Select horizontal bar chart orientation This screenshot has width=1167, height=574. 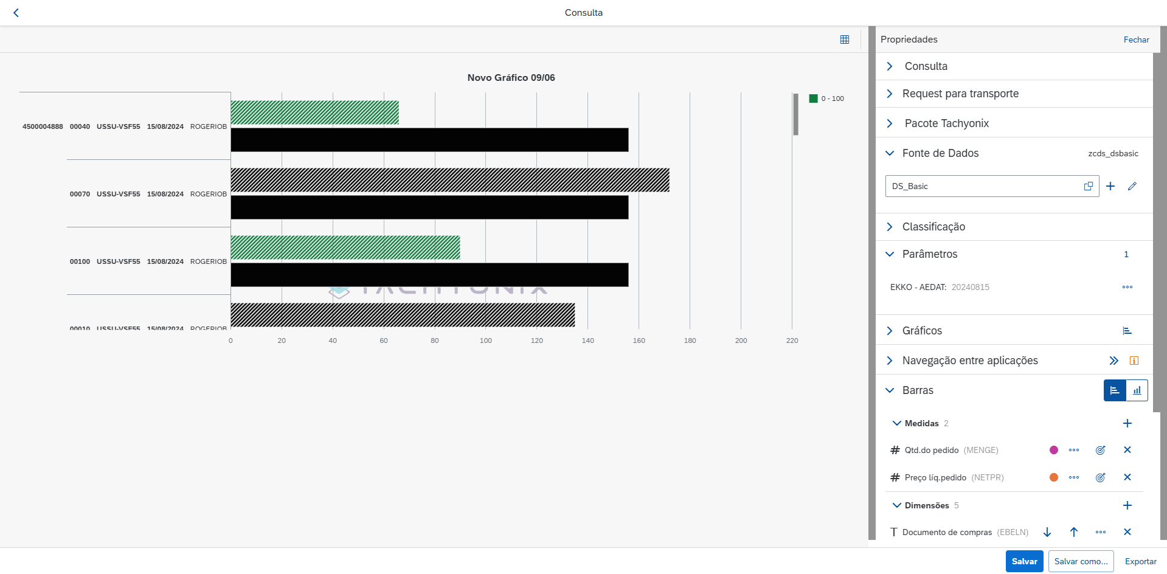(1115, 390)
